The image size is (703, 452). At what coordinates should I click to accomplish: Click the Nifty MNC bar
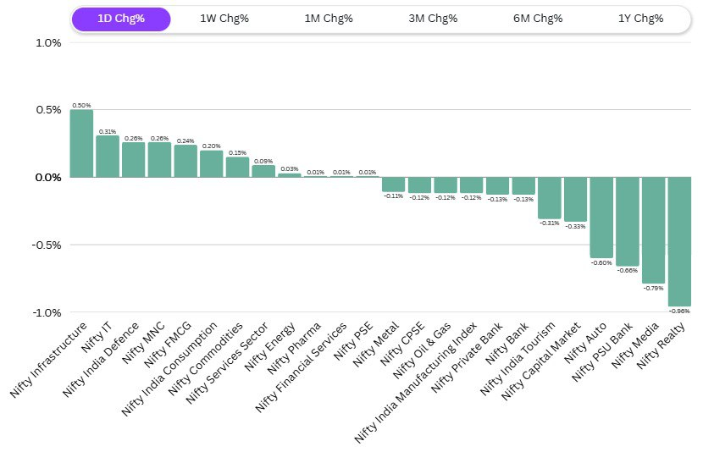[x=159, y=159]
